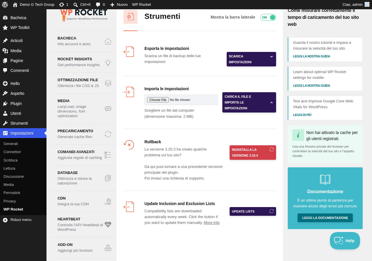Open guide link for mobile settings

(312, 86)
